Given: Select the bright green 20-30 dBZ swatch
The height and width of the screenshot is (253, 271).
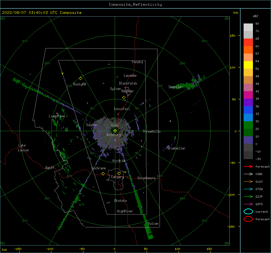Looking at the screenshot, I should (x=248, y=125).
